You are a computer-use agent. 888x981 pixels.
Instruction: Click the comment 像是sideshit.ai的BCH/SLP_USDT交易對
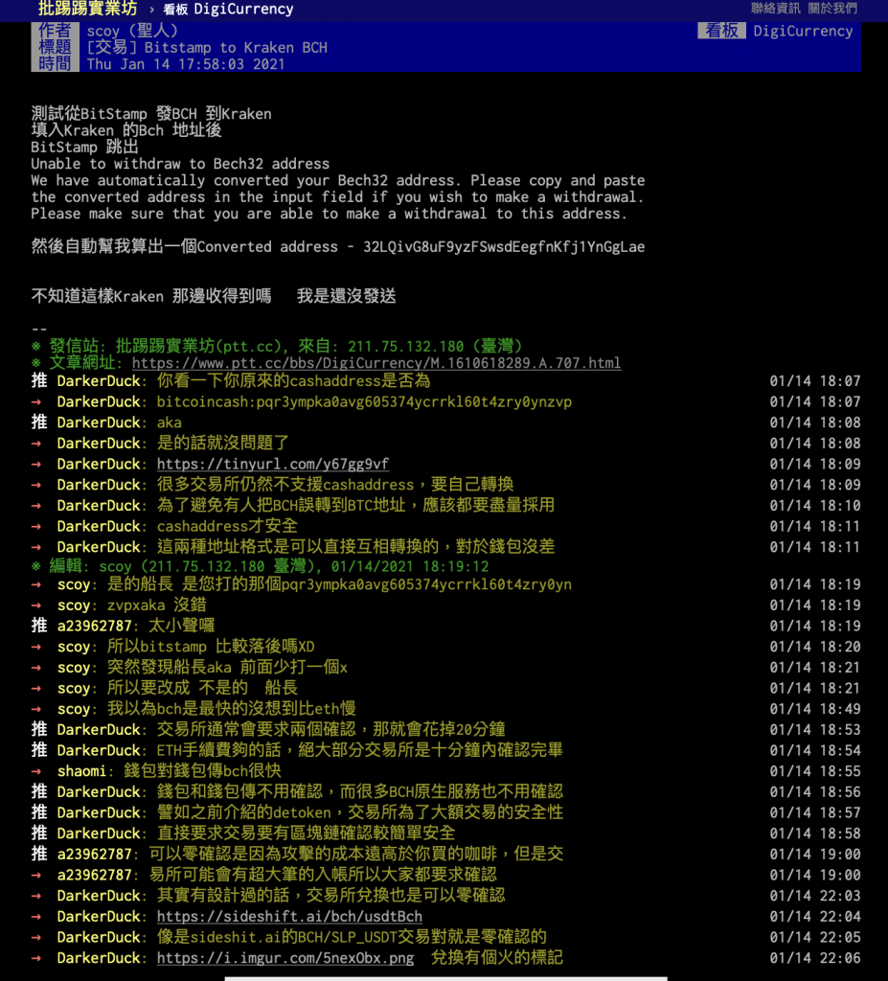(x=352, y=937)
